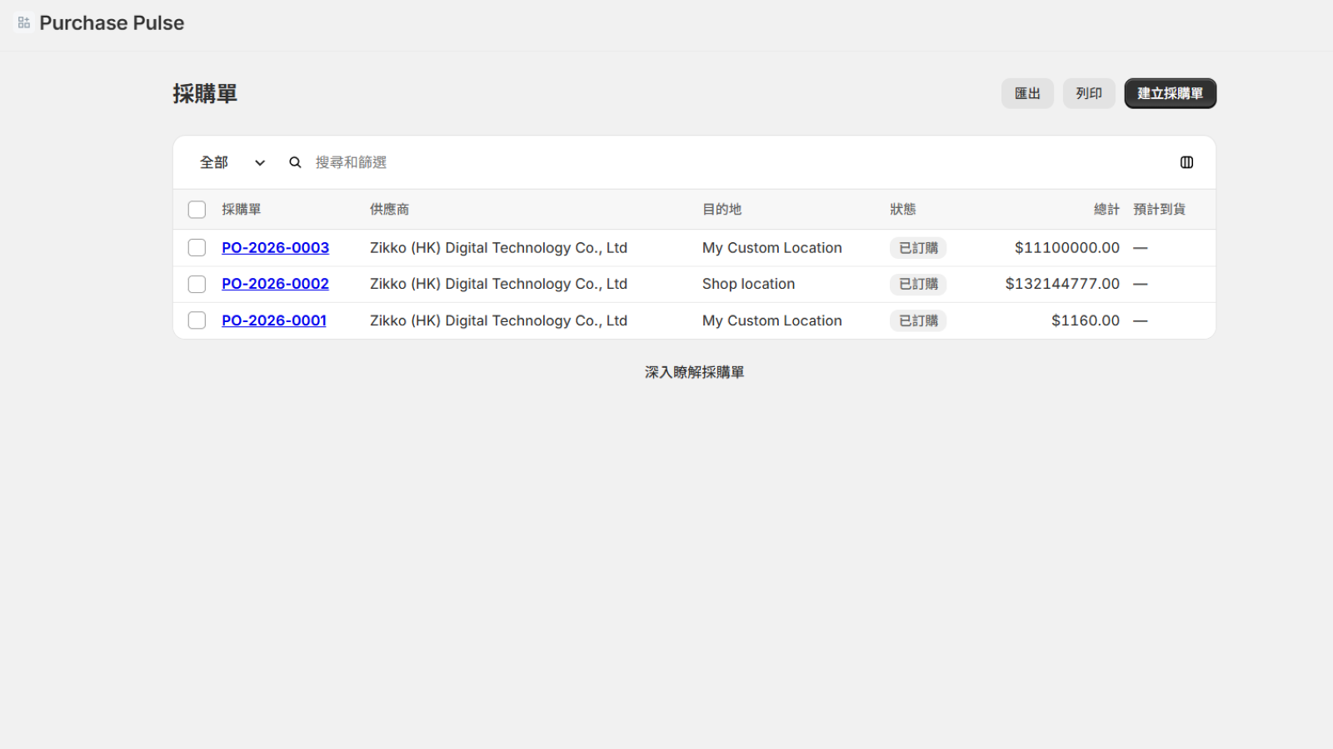Check the box for PO-2026-0003

[x=197, y=248]
